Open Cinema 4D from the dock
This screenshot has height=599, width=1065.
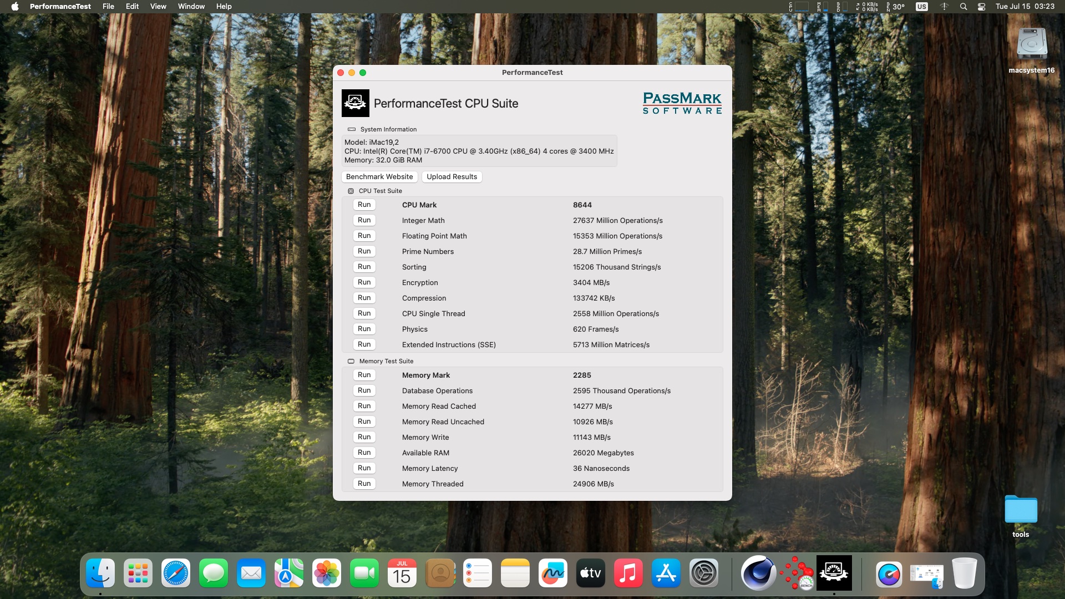(758, 573)
